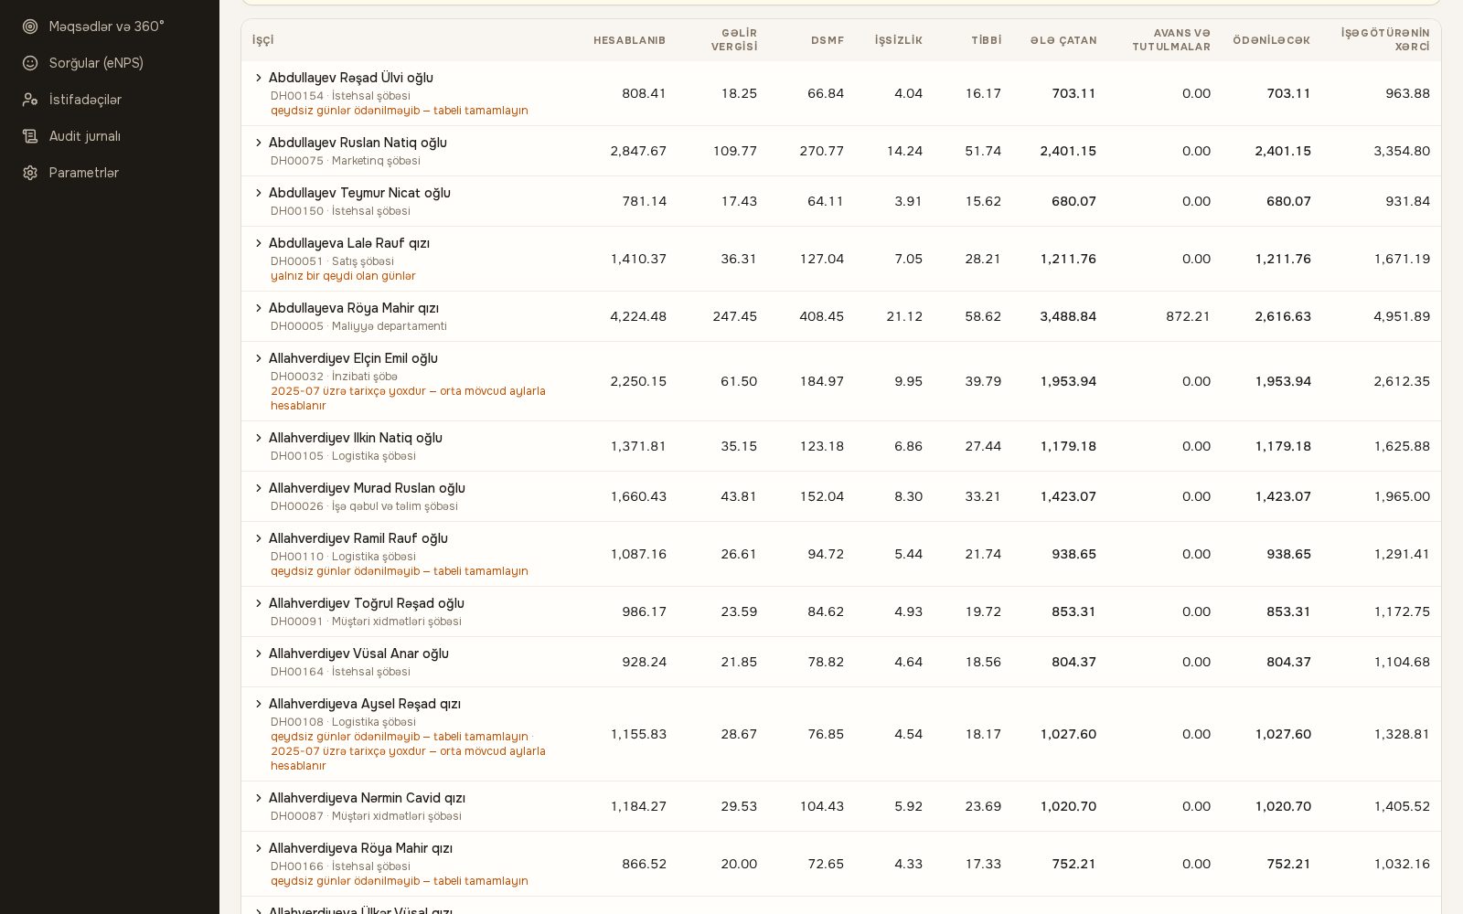The height and width of the screenshot is (914, 1463).
Task: Select the 1,179.18 ələ çatan value
Action: (1068, 446)
